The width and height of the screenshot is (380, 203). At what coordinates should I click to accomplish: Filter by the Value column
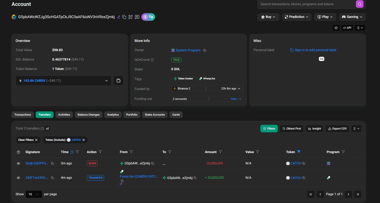257,152
